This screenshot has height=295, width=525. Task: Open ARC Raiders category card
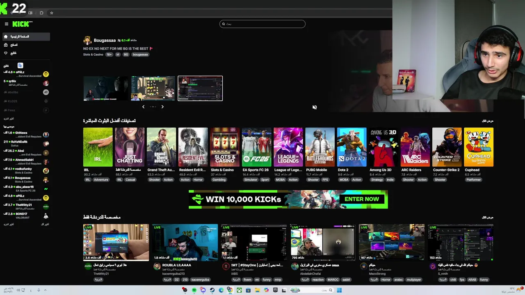click(415, 147)
